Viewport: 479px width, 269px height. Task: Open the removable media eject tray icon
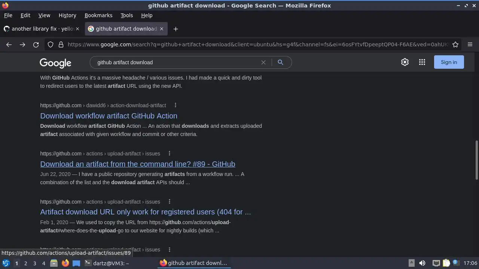pos(411,263)
